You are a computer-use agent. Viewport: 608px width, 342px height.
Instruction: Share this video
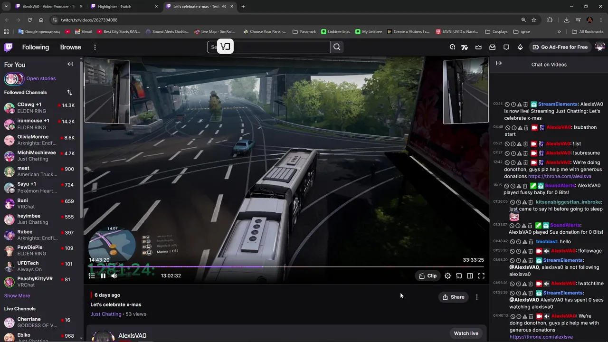(453, 297)
